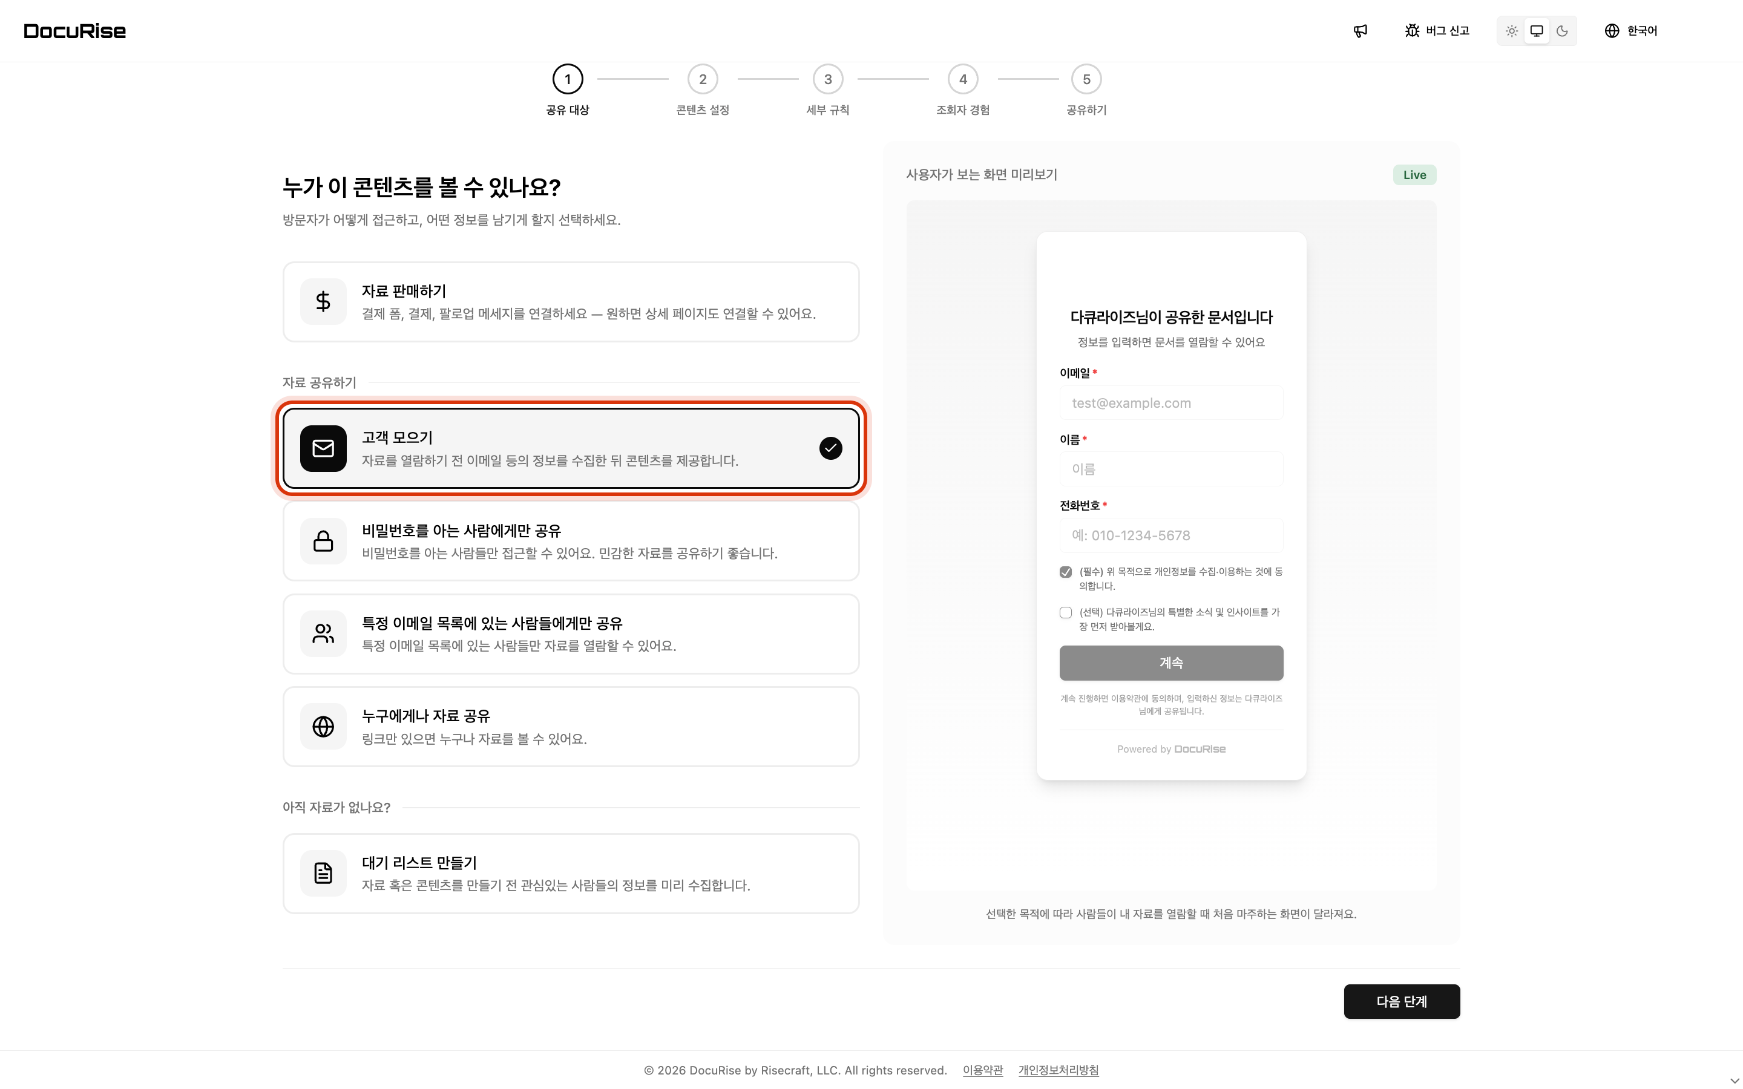Open the announcements megaphone icon
The width and height of the screenshot is (1743, 1089).
point(1360,31)
